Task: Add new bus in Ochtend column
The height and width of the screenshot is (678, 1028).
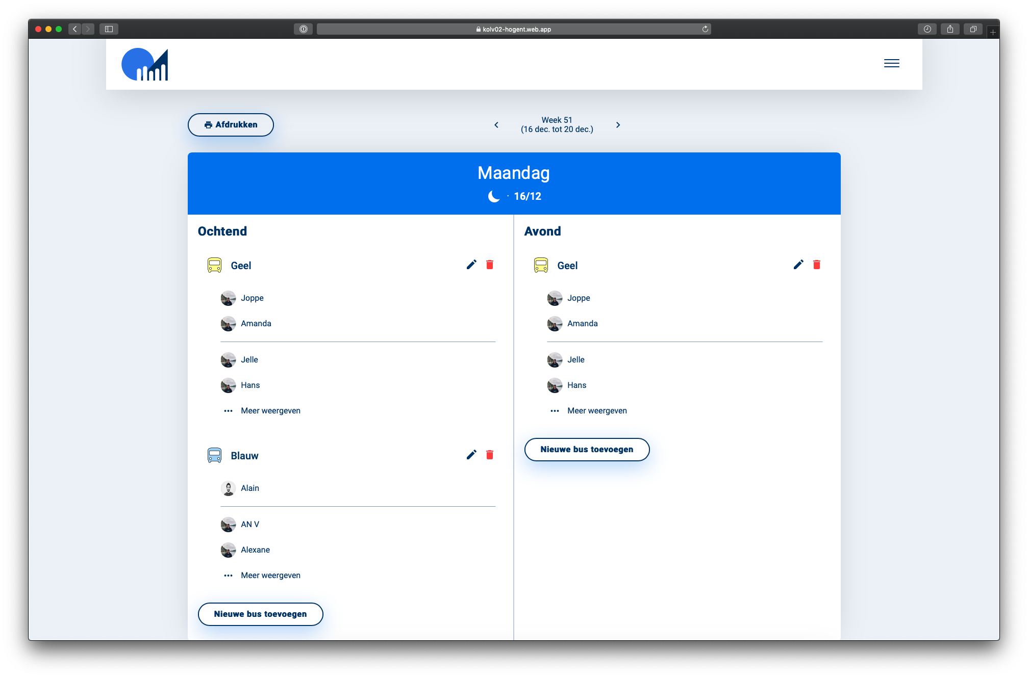Action: [260, 614]
